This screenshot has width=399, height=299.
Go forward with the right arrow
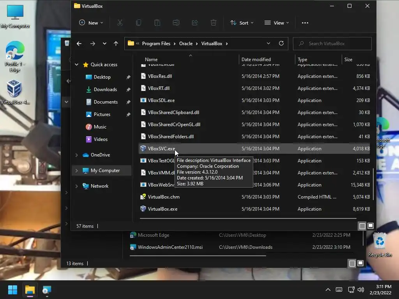pos(93,44)
